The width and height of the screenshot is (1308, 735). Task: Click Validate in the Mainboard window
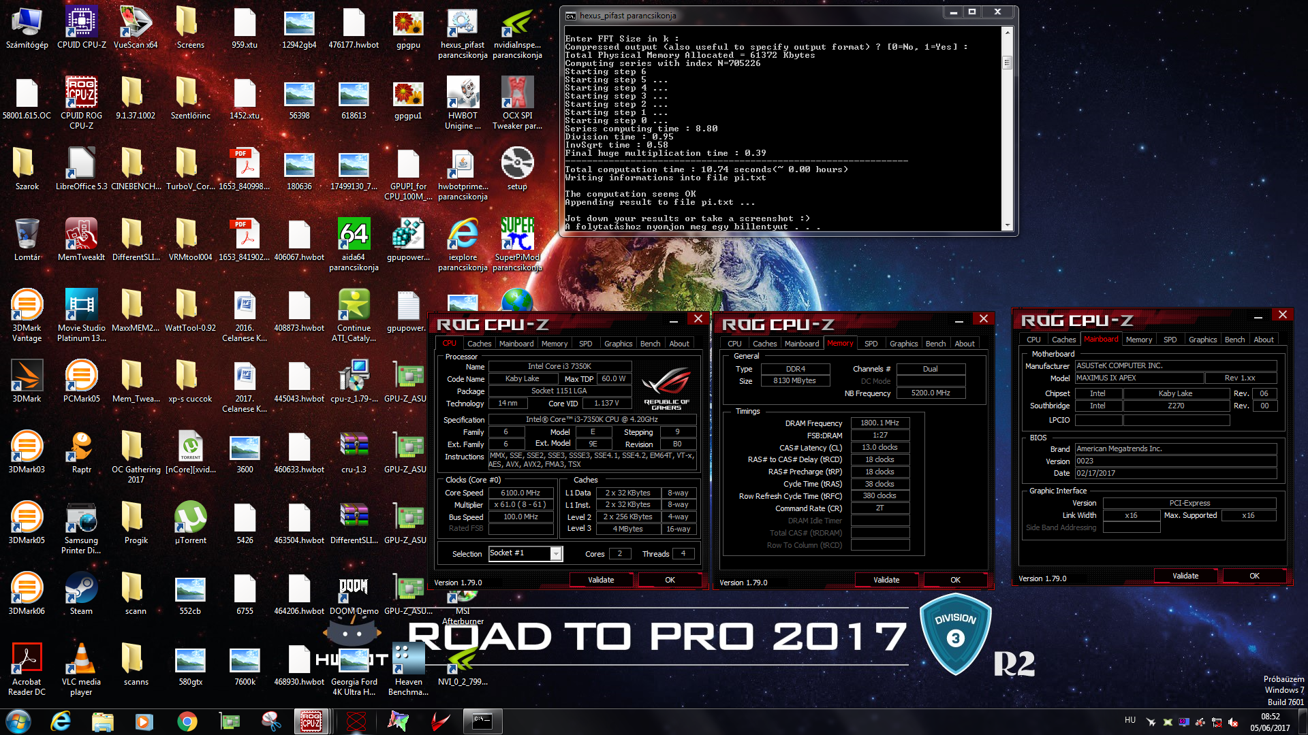click(x=1185, y=576)
